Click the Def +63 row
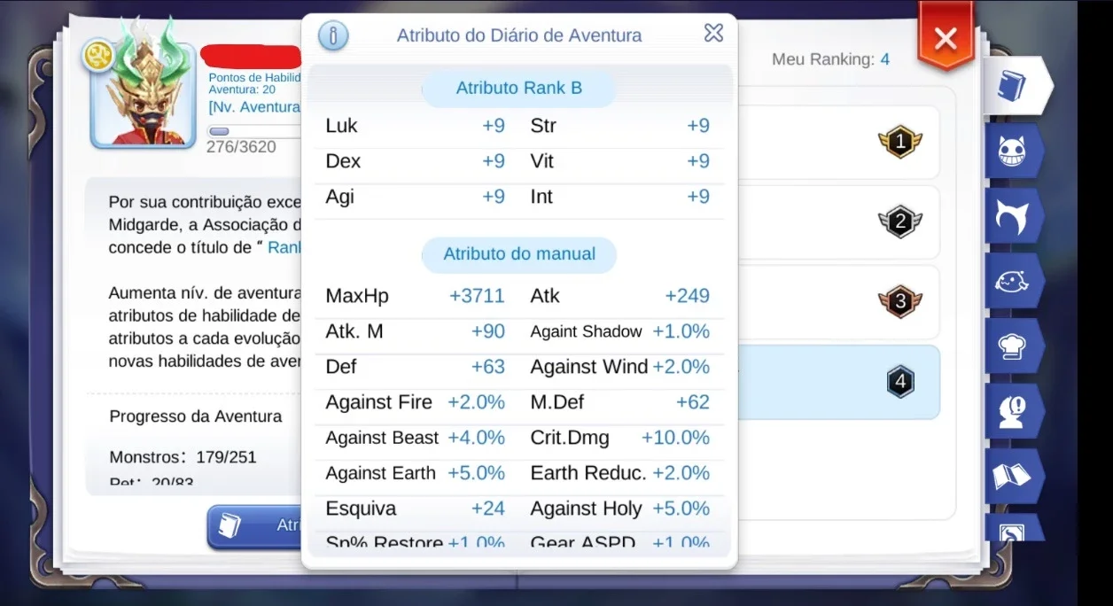 point(416,367)
